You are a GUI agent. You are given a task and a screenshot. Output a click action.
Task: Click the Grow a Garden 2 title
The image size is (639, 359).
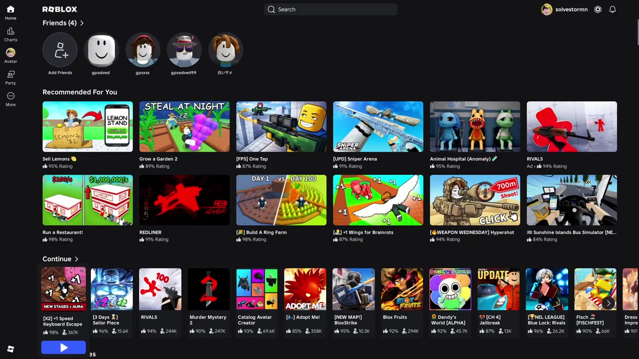tap(158, 159)
